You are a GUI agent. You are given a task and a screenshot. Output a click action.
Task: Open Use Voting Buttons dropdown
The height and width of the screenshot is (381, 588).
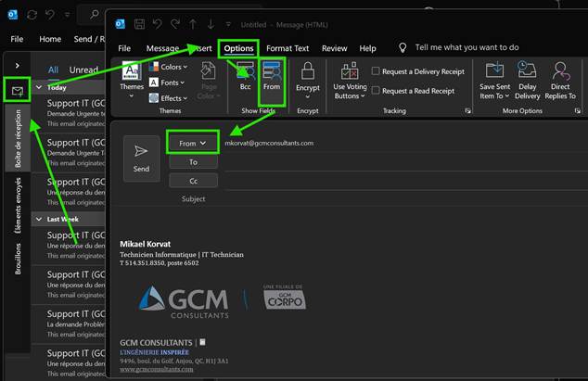click(350, 81)
